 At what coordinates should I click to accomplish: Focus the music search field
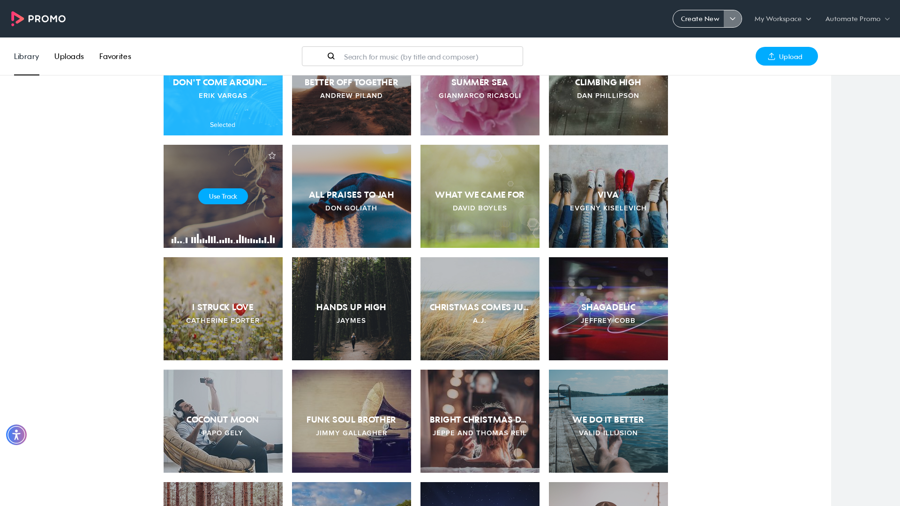[x=412, y=56]
